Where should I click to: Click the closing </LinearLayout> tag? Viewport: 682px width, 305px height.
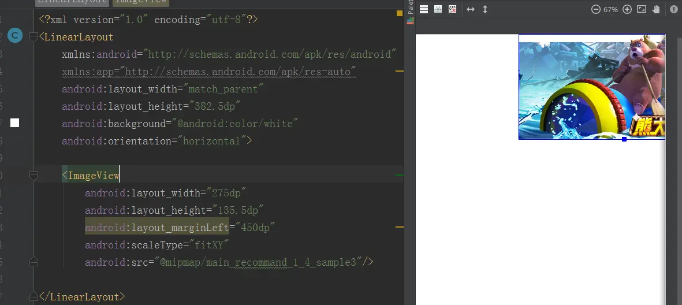[x=82, y=297]
